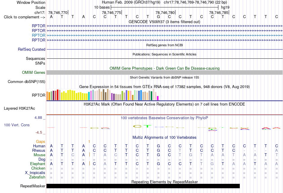The height and width of the screenshot is (193, 283).
Task: Click '100 vertebrates Basewise Conservation by PhyloP' title
Action: click(x=164, y=118)
